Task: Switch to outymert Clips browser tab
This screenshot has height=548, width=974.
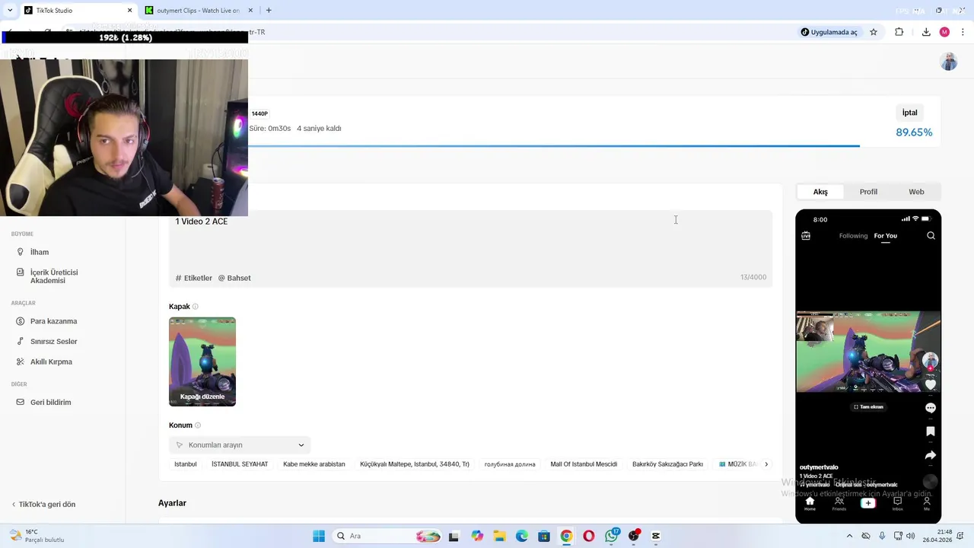Action: (x=198, y=11)
